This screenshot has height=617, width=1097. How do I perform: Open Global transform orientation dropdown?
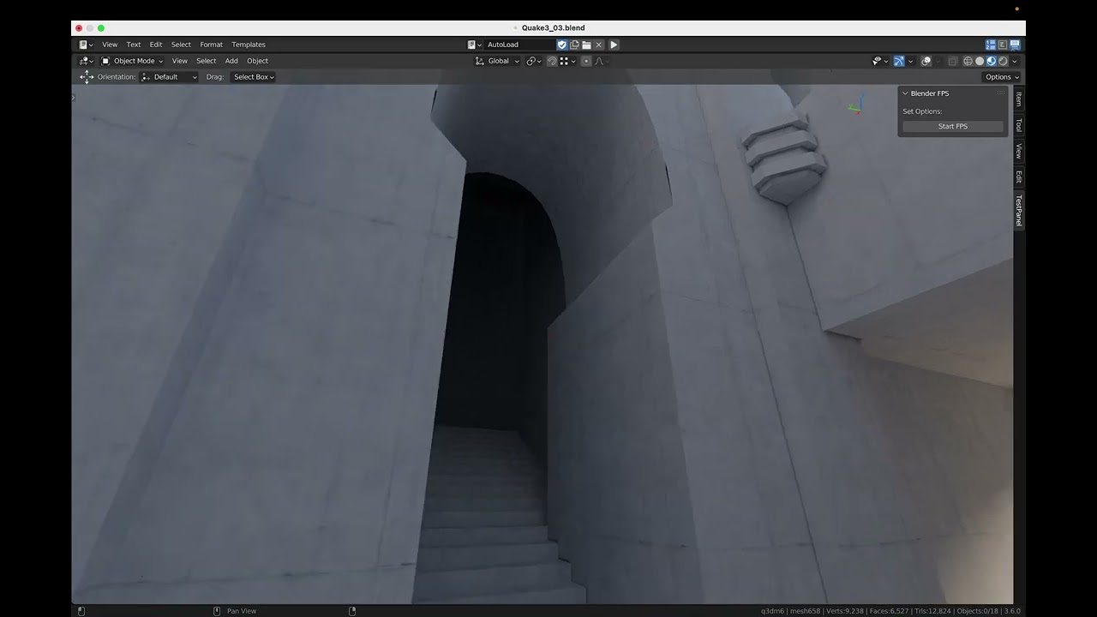497,61
